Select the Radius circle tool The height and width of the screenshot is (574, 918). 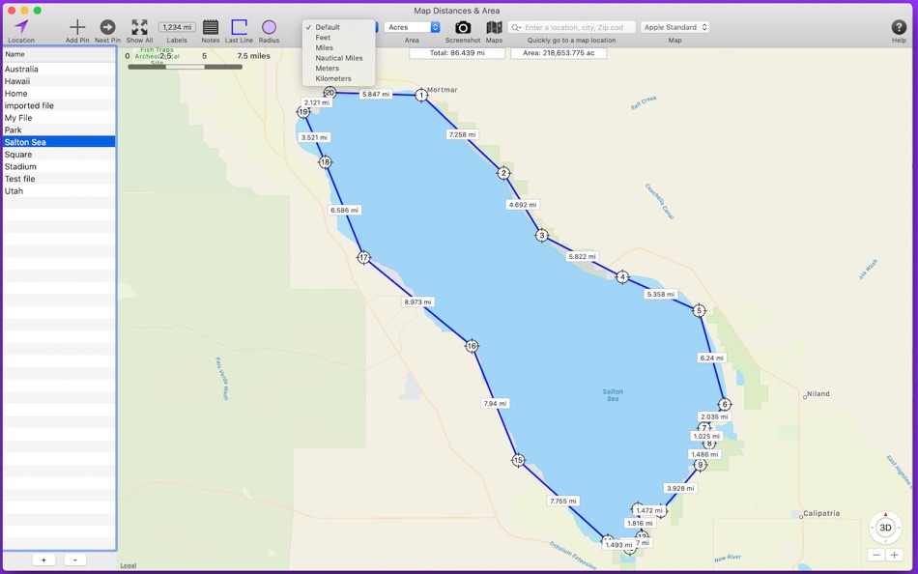click(x=269, y=27)
